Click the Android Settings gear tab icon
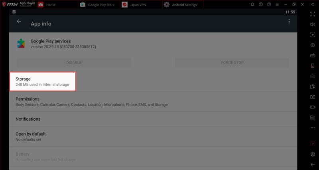Screen dimensions: 319x170 pos(167,5)
